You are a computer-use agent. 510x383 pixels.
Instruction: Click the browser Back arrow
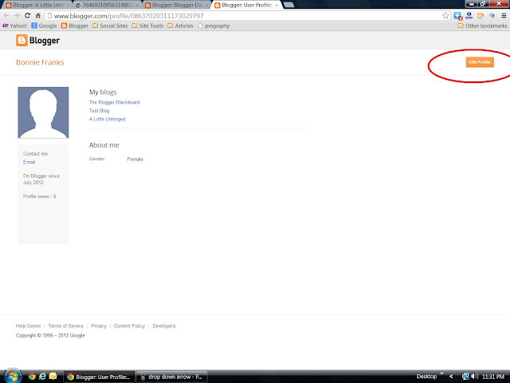tap(6, 16)
